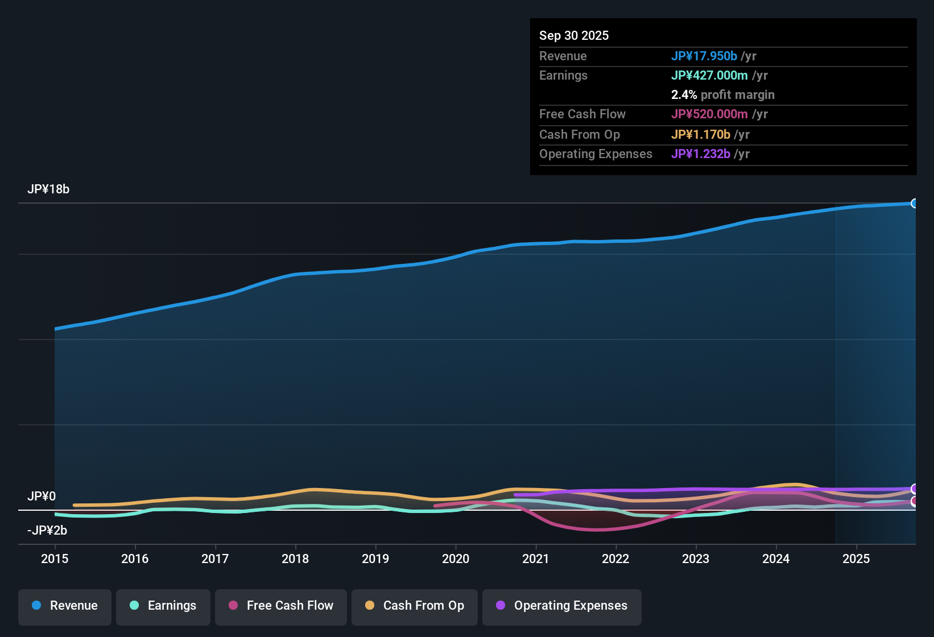
Task: Toggle the Revenue series visibility
Action: point(64,606)
